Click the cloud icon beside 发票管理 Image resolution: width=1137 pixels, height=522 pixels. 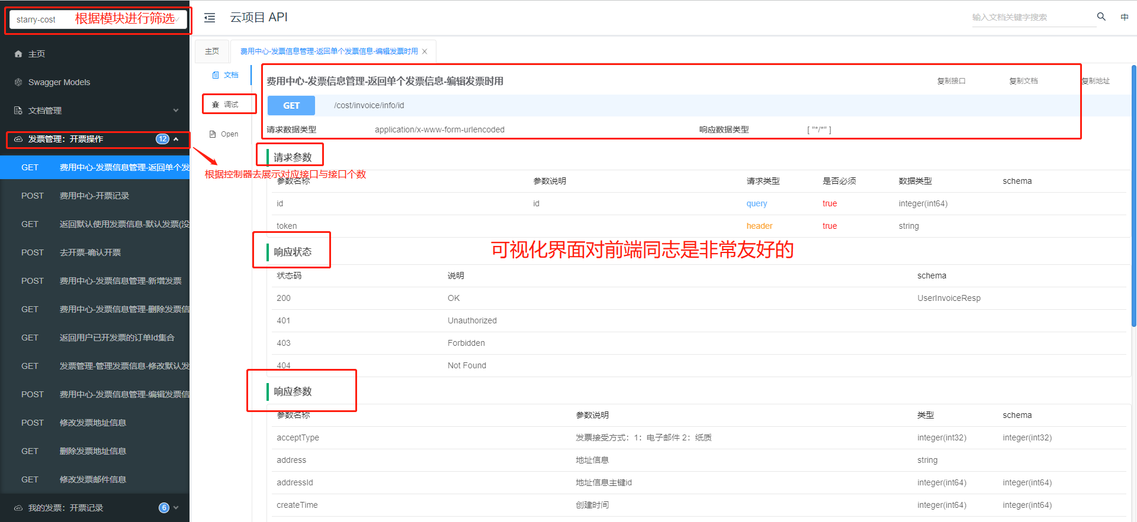(18, 139)
